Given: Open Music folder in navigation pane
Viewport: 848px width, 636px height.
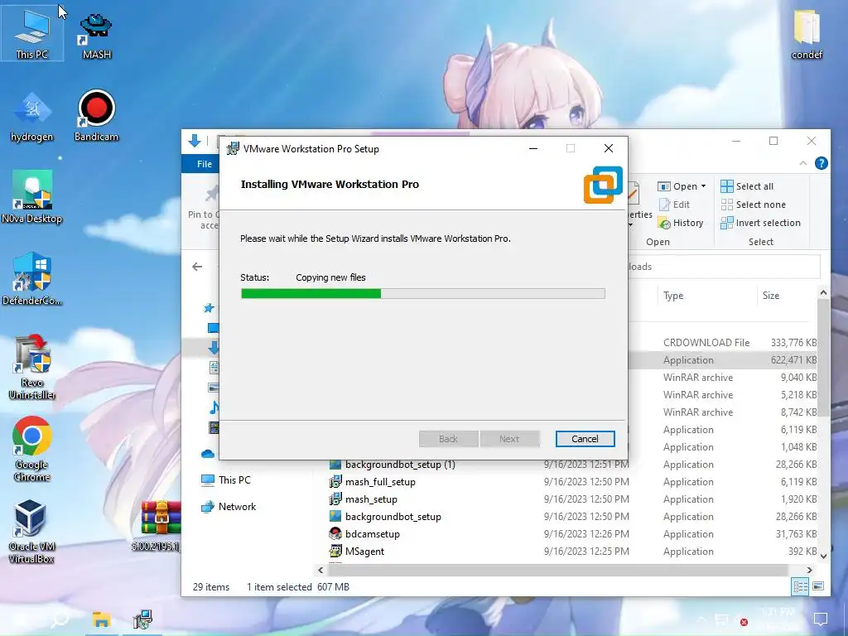Looking at the screenshot, I should 214,407.
